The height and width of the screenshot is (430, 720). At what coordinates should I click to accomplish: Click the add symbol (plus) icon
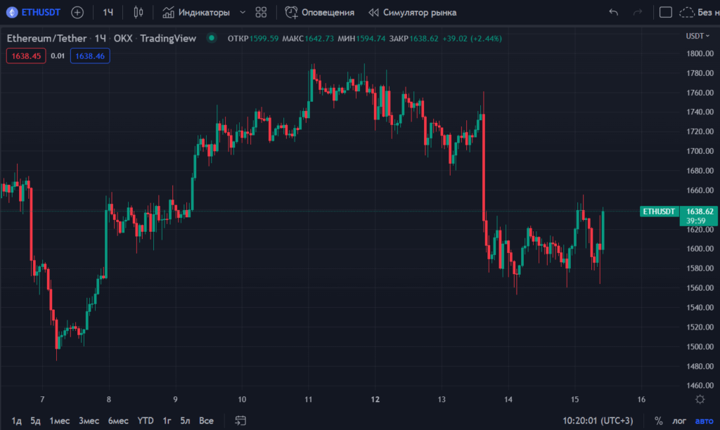[x=77, y=13]
